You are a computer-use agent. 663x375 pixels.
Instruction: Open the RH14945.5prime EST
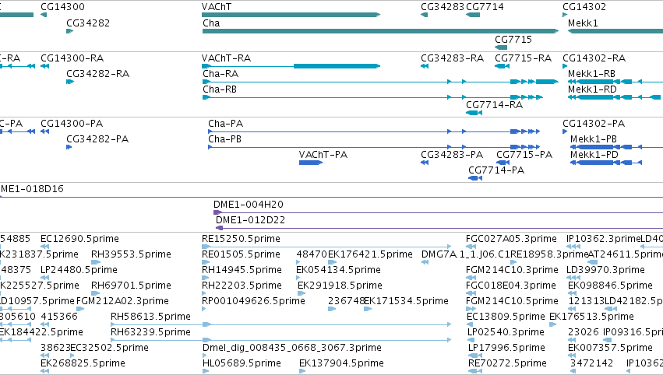pyautogui.click(x=242, y=270)
